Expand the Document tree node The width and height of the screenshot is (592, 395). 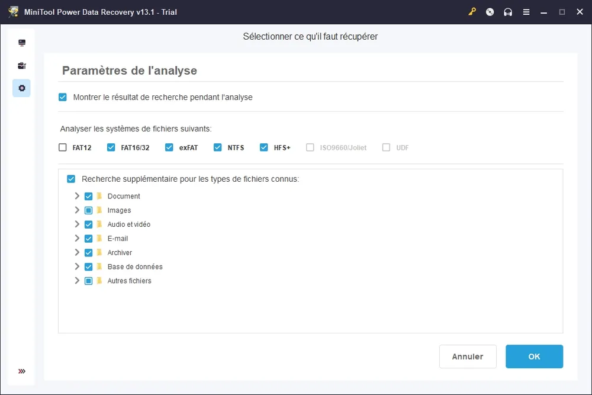[76, 195]
